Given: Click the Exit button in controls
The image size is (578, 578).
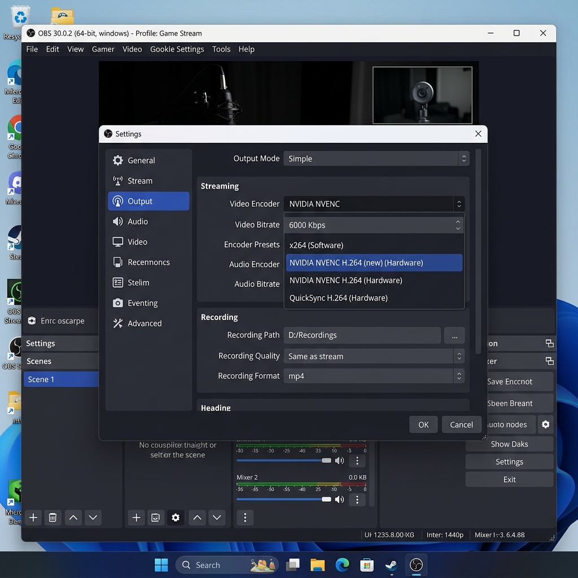Looking at the screenshot, I should tap(510, 479).
